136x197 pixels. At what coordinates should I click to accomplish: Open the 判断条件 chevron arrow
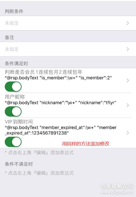tap(128, 23)
